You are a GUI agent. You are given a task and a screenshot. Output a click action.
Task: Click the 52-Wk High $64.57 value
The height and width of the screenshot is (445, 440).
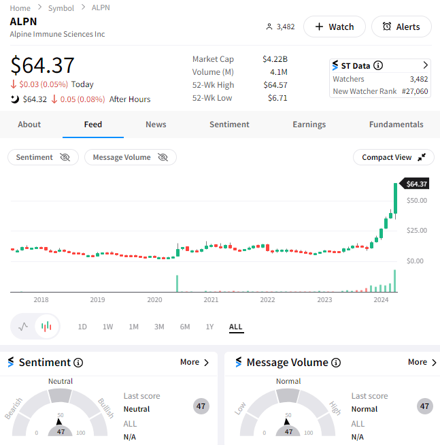275,85
